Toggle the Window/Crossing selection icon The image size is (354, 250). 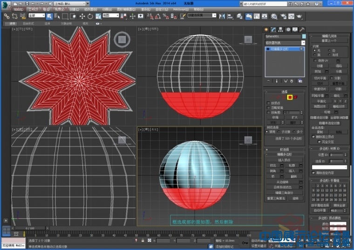click(73, 16)
